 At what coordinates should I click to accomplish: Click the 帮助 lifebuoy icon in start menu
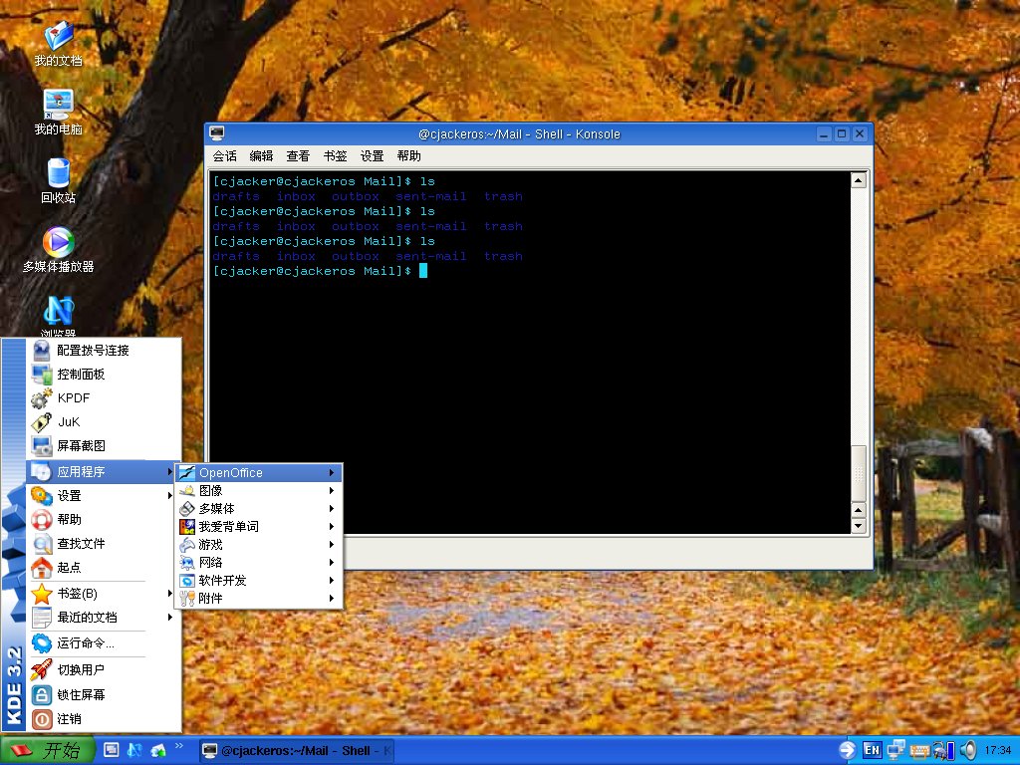[42, 519]
